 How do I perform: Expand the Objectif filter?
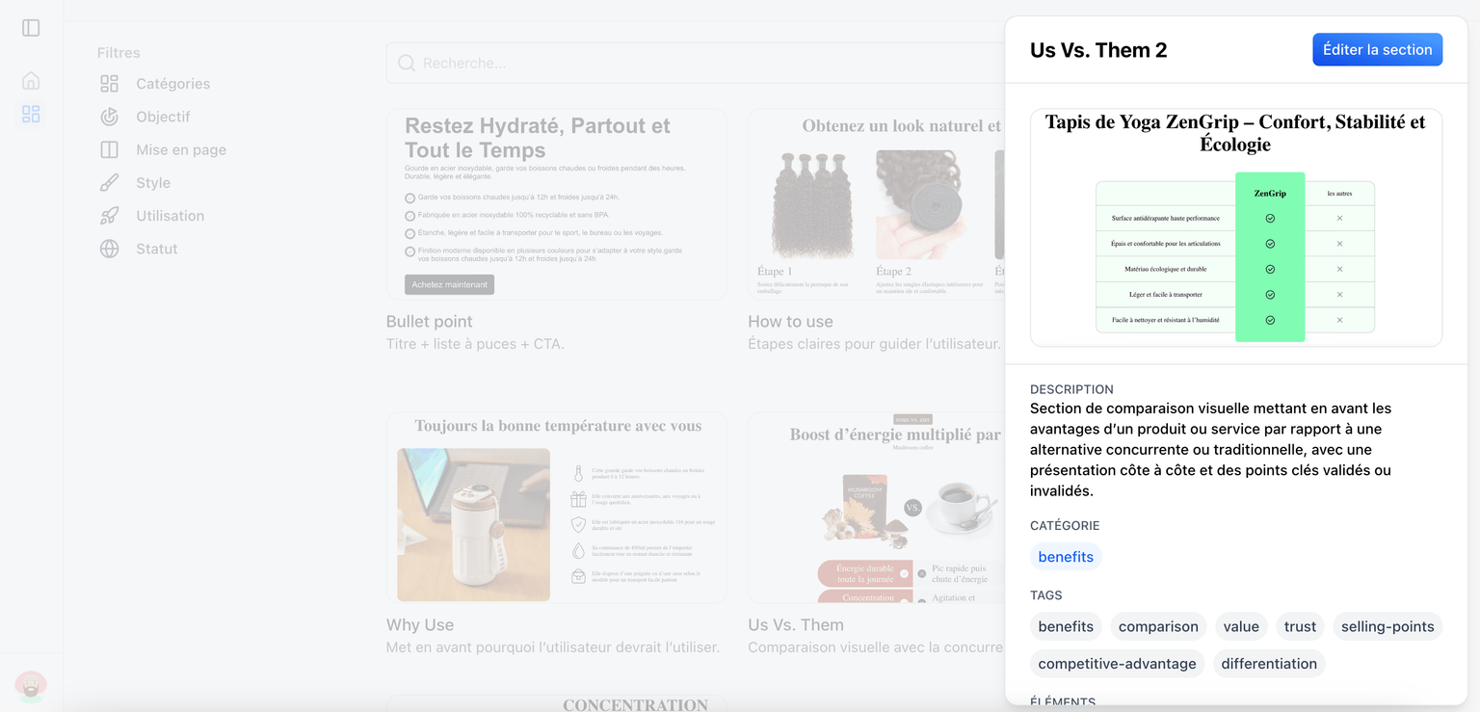tap(163, 117)
